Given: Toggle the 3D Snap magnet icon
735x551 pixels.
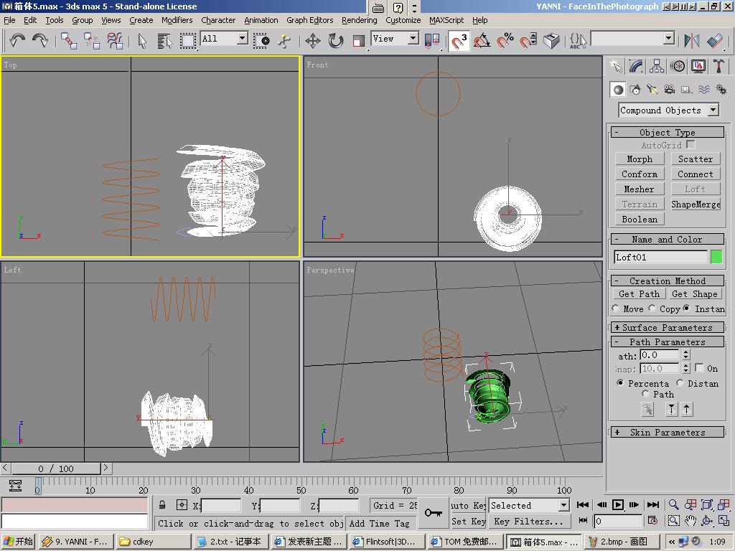Looking at the screenshot, I should point(459,41).
